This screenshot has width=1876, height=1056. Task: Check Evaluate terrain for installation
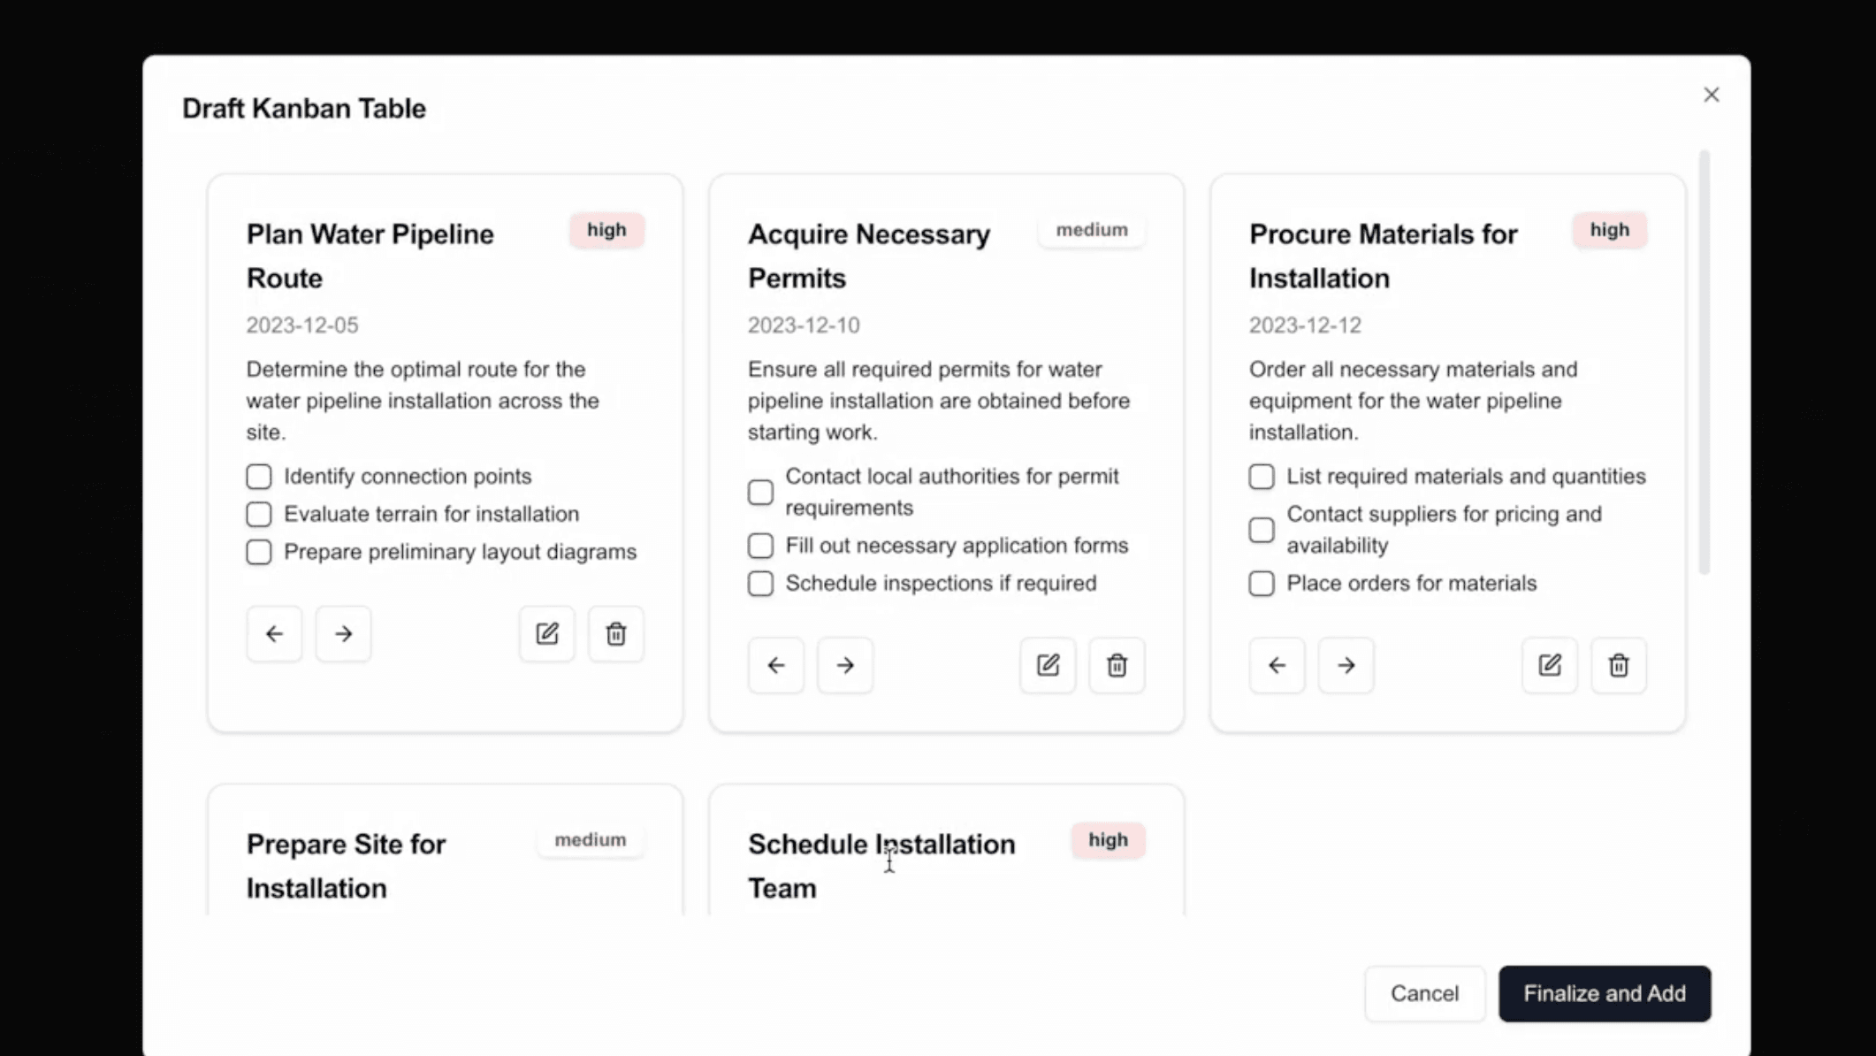[258, 514]
